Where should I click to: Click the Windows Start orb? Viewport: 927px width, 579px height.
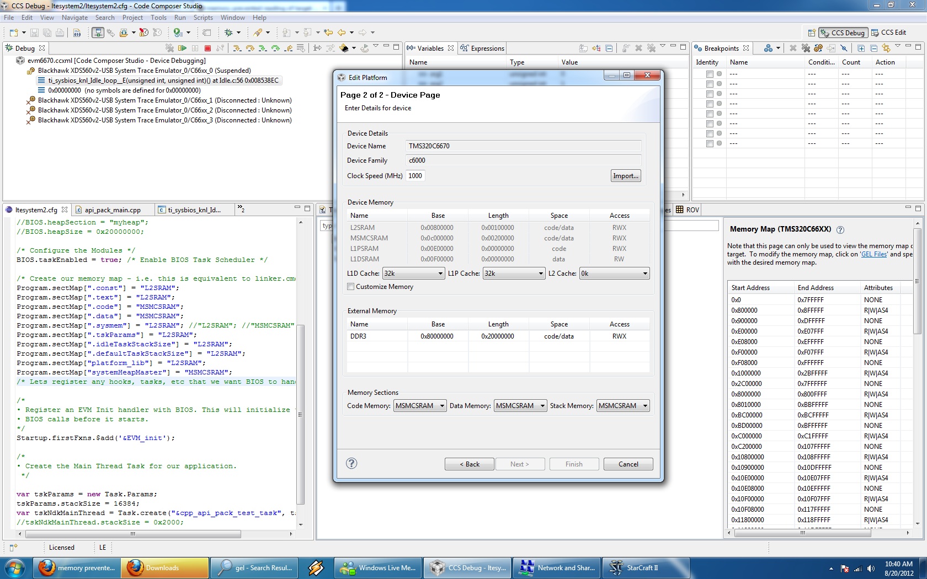coord(15,567)
